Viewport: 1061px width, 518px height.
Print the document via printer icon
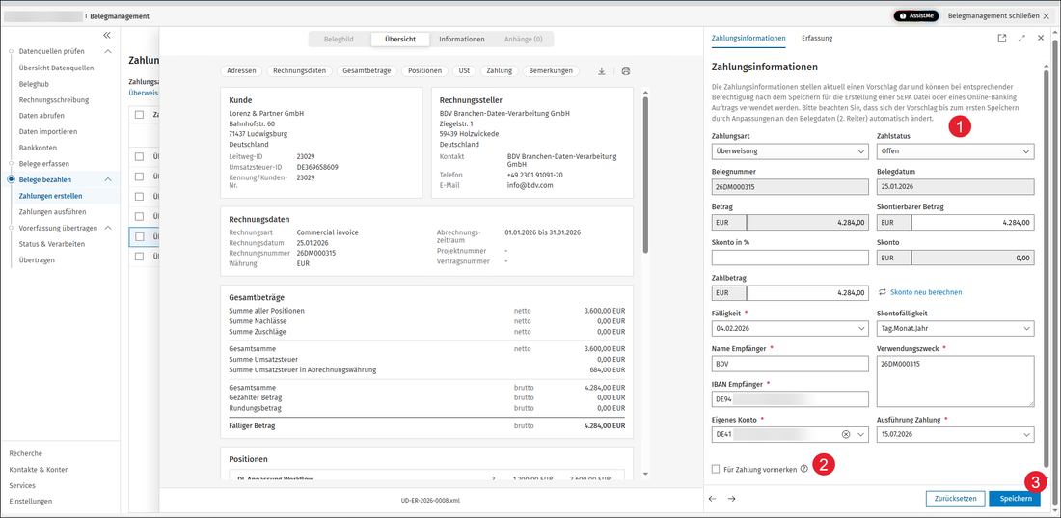[x=626, y=71]
